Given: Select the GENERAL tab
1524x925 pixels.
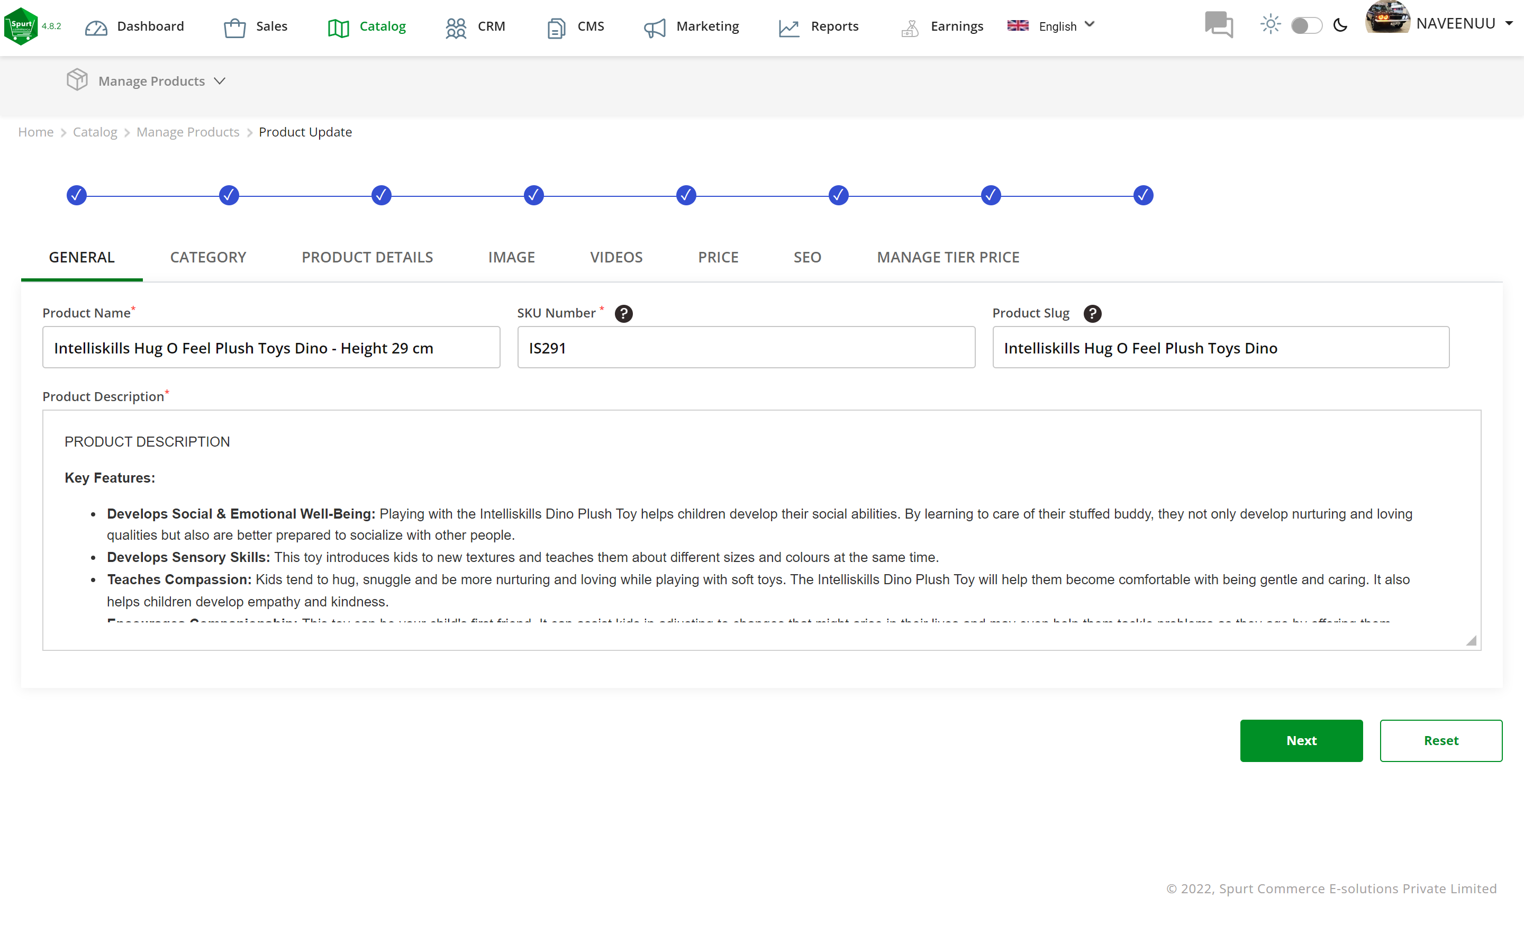Looking at the screenshot, I should point(81,257).
